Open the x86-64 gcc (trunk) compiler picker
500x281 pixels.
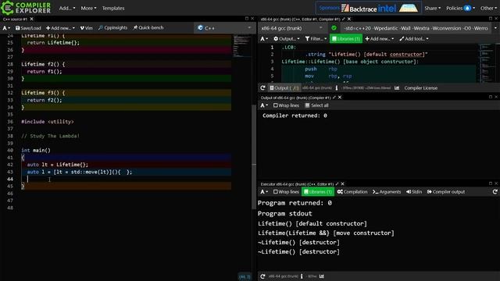[x=291, y=28]
